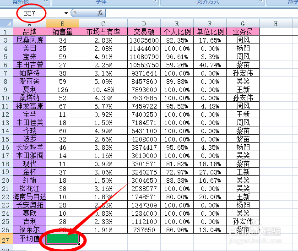Image resolution: width=298 pixels, height=251 pixels.
Task: Click personal ratio cell 82.35%
Action: coord(177,40)
